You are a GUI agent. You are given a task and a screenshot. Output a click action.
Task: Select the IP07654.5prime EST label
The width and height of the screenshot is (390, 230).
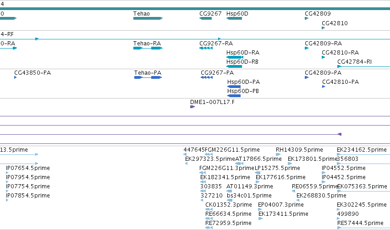point(28,168)
